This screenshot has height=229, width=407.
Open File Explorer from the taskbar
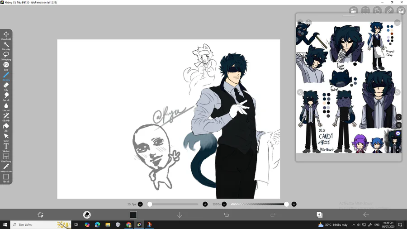coord(108,225)
